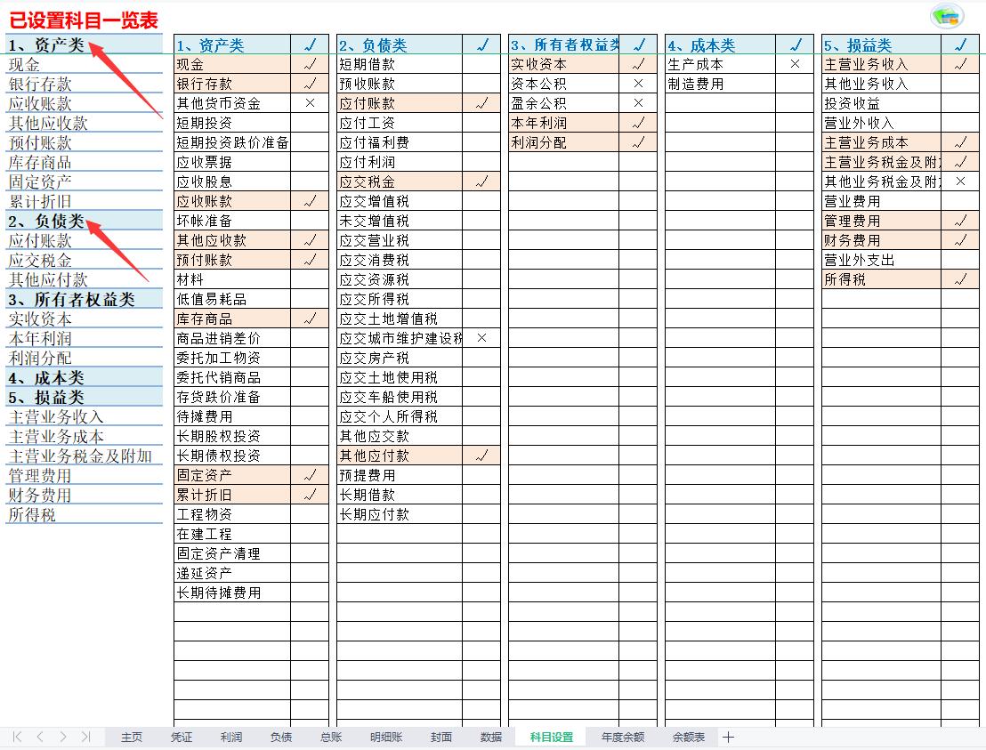Toggle the checkmark for 主营业务收入
Viewport: 986px width, 750px height.
tap(960, 63)
